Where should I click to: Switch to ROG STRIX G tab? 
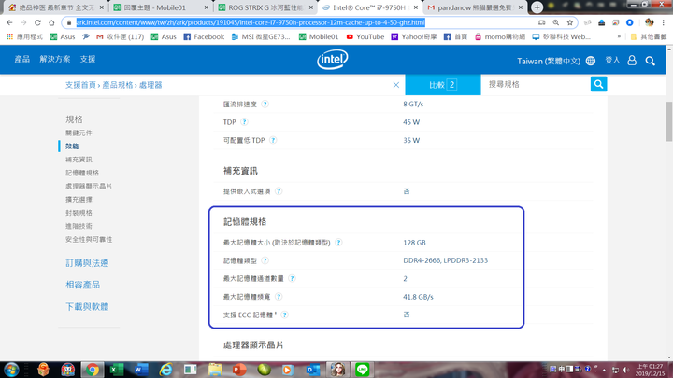click(265, 7)
